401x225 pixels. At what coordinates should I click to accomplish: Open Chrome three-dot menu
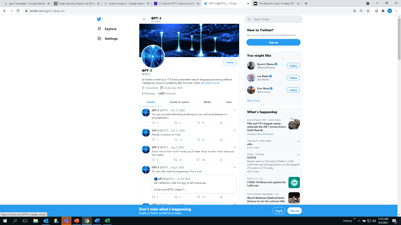coord(397,11)
